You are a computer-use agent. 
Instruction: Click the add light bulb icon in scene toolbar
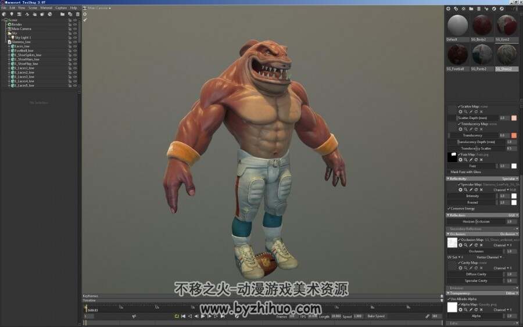click(12, 15)
